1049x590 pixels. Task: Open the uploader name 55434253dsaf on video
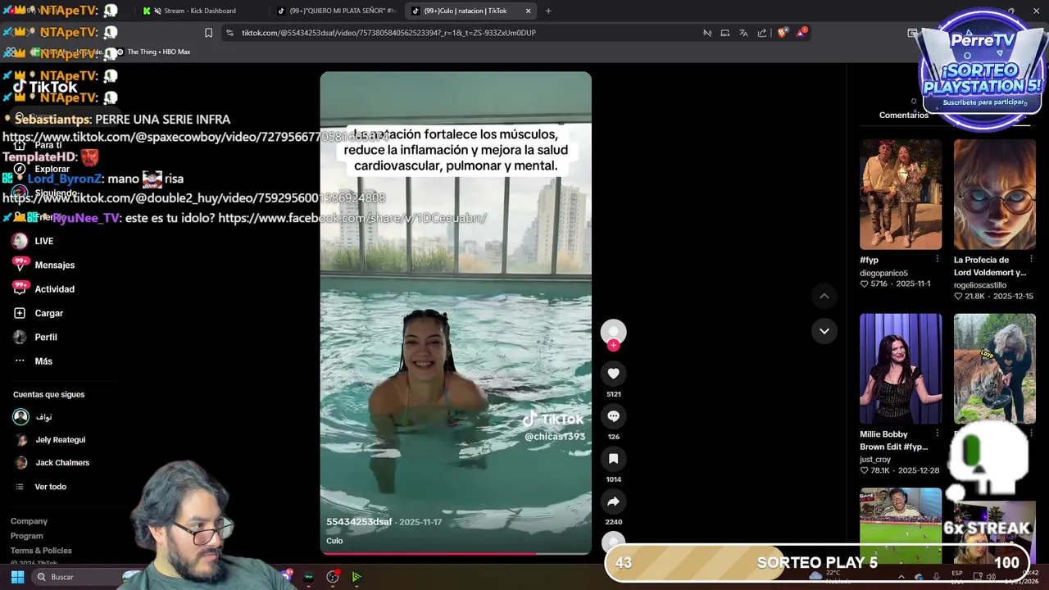pos(359,522)
